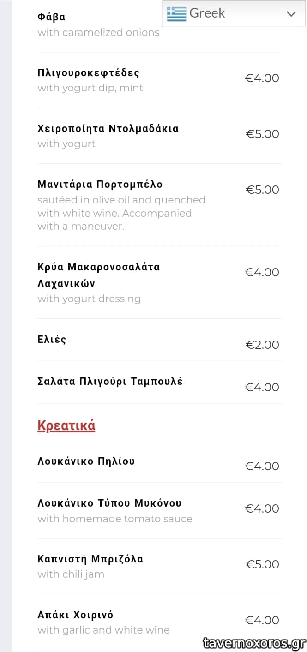Choose the Καπνιστή Μπριζόλα dish
Image resolution: width=307 pixels, height=652 pixels.
pyautogui.click(x=90, y=559)
